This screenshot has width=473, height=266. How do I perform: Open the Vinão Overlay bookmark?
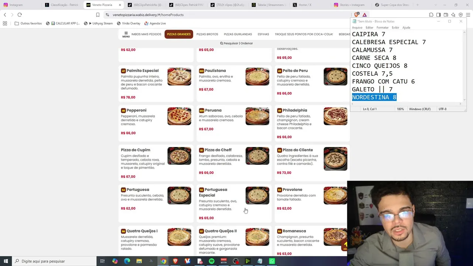[x=129, y=23]
